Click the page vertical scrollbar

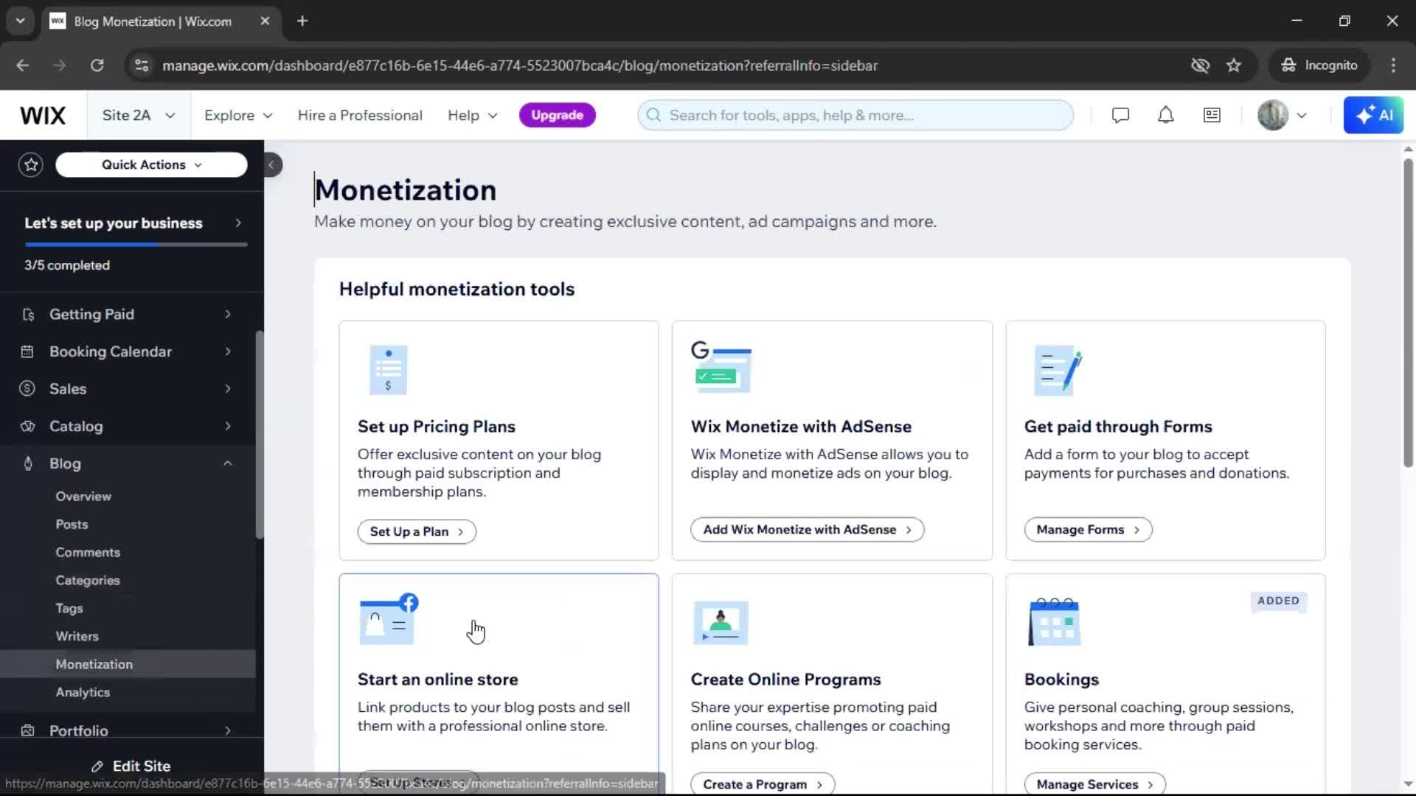tap(1408, 313)
